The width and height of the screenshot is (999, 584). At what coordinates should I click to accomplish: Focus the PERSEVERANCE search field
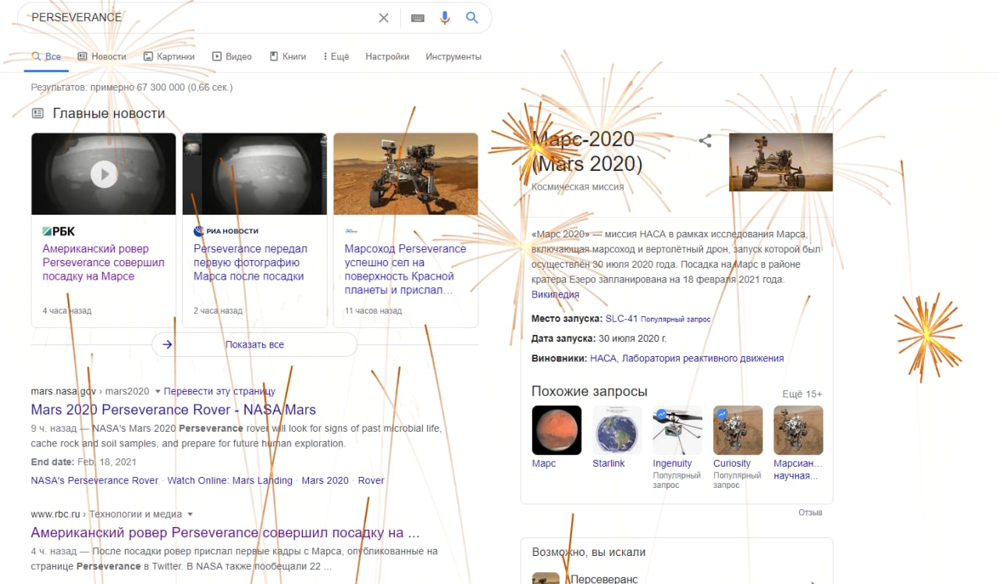click(x=199, y=17)
